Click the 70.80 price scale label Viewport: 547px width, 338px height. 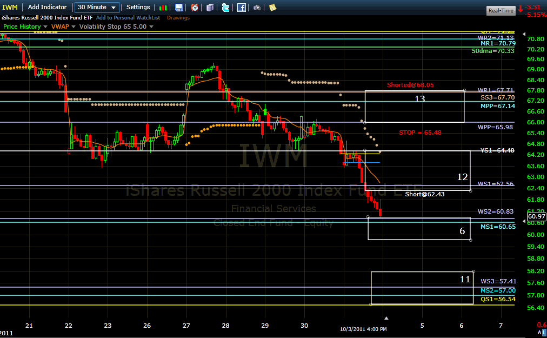click(x=536, y=39)
